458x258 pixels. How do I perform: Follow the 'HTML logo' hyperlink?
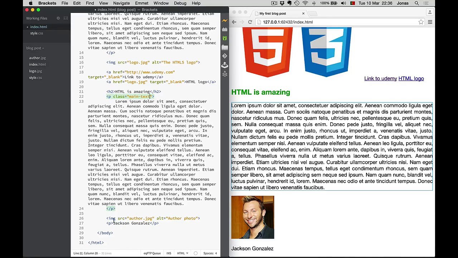click(x=411, y=78)
